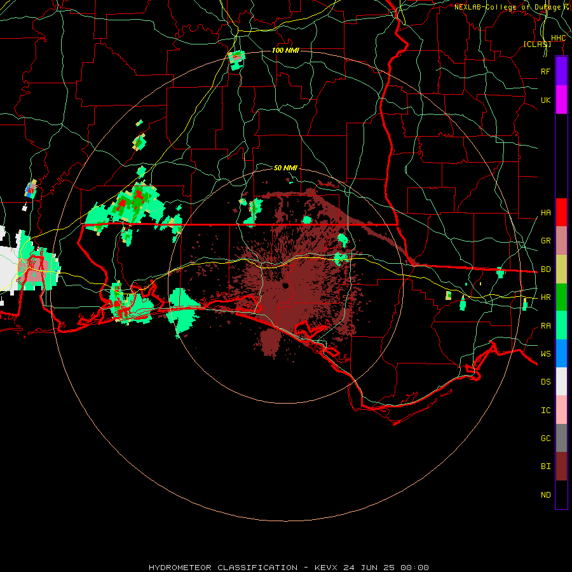The image size is (572, 572).
Task: Click the HHC product label
Action: pos(558,38)
